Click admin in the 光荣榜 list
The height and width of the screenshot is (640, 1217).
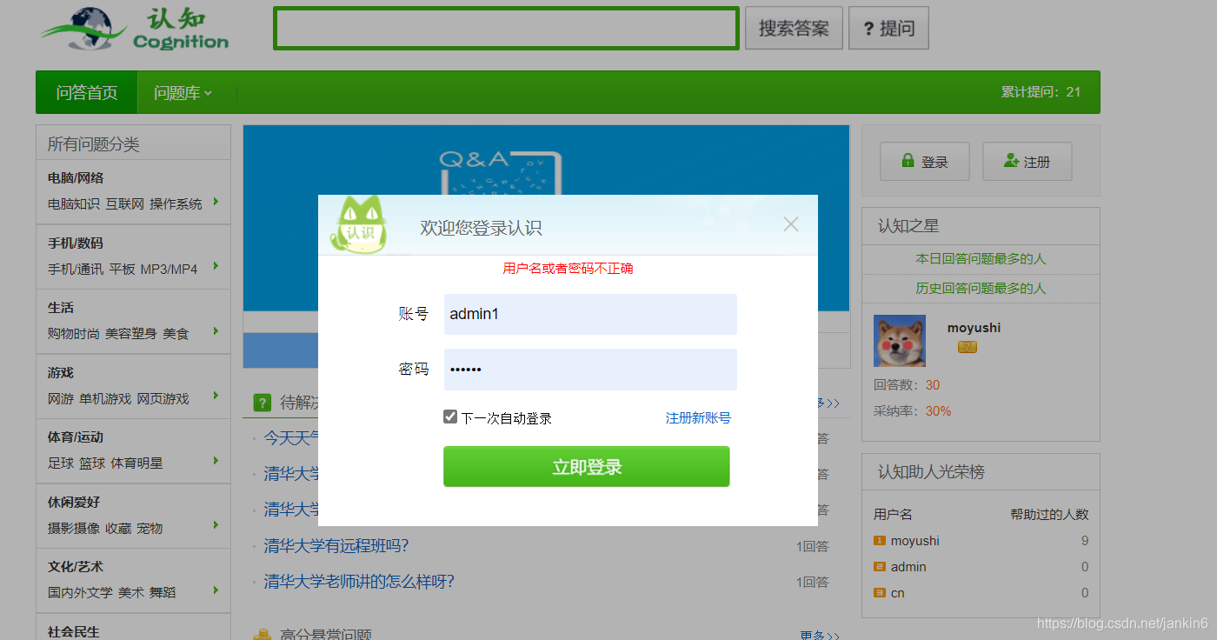(x=908, y=567)
